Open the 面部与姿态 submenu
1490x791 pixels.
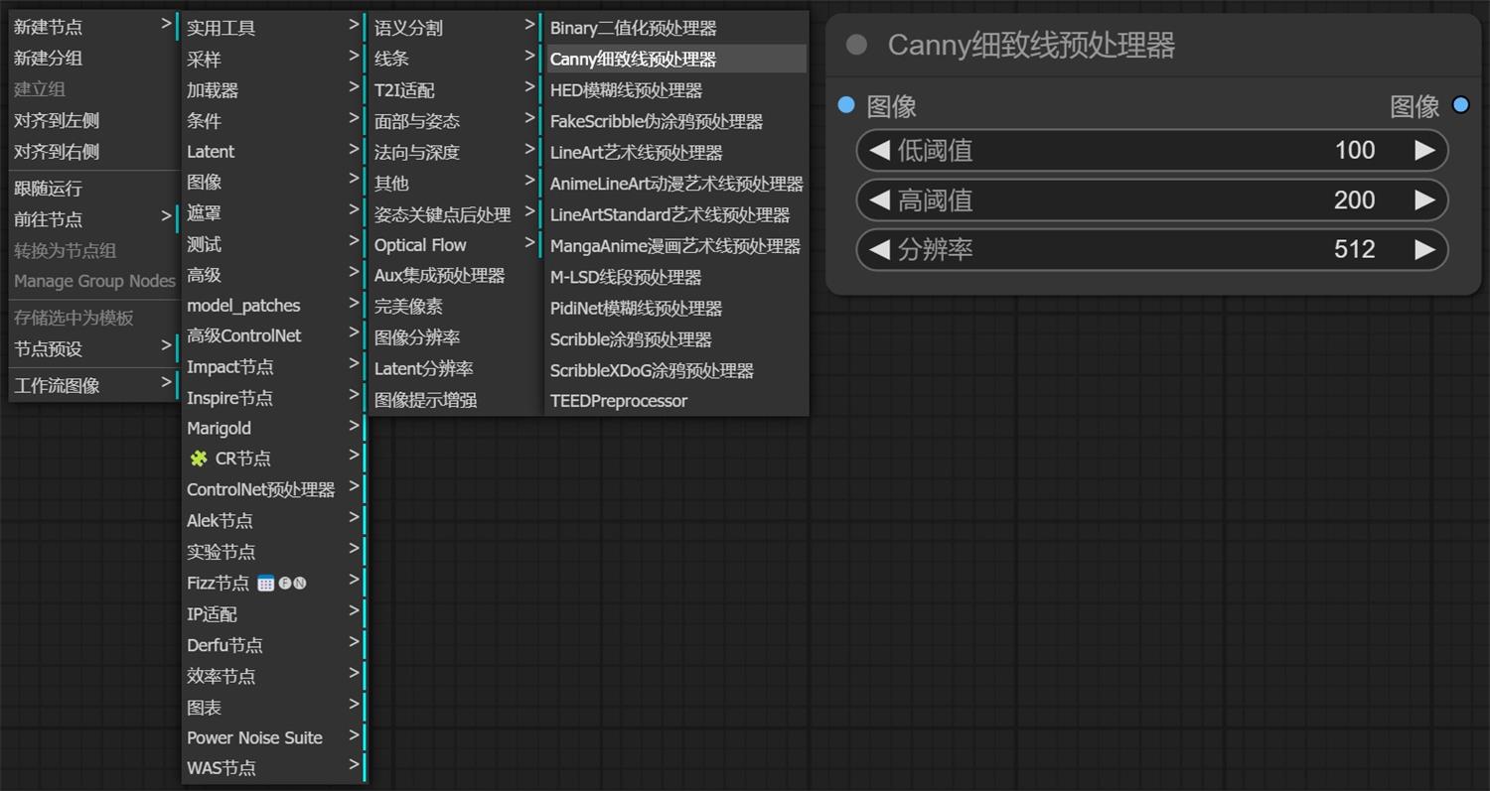(454, 121)
